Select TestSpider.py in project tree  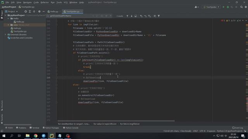click(x=19, y=31)
